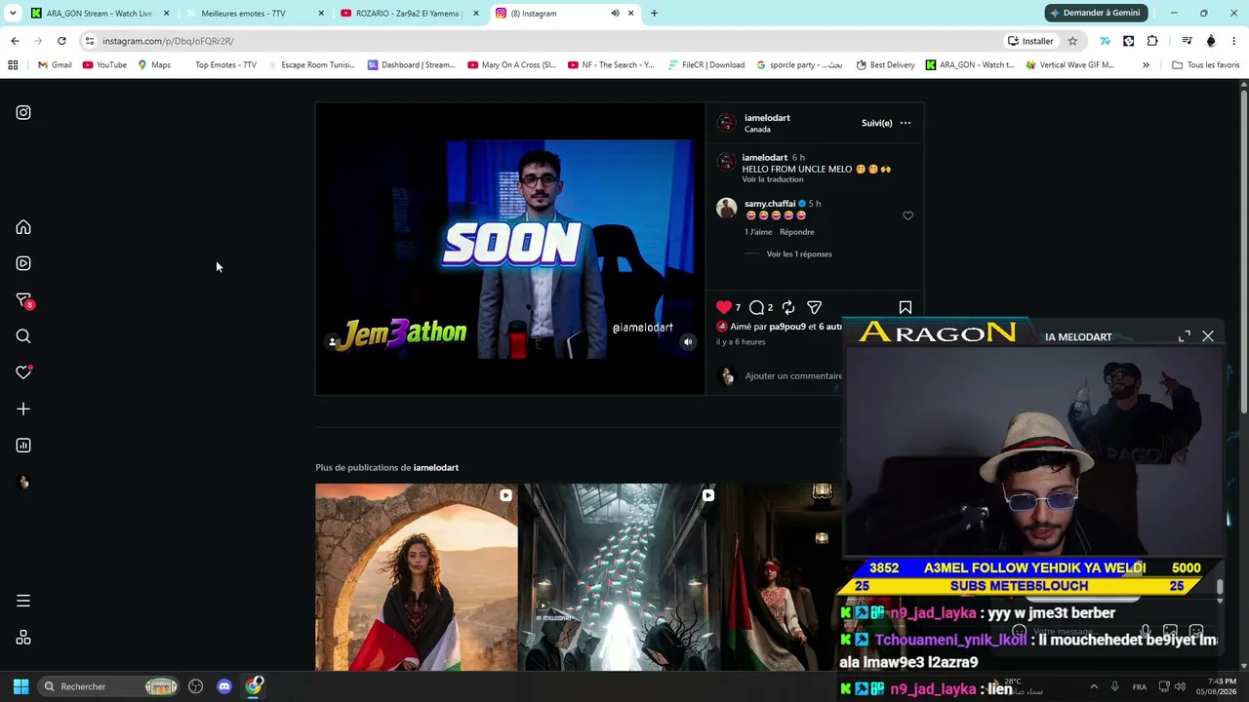This screenshot has width=1249, height=702.
Task: Open the browser extensions puzzle icon
Action: 1152,41
